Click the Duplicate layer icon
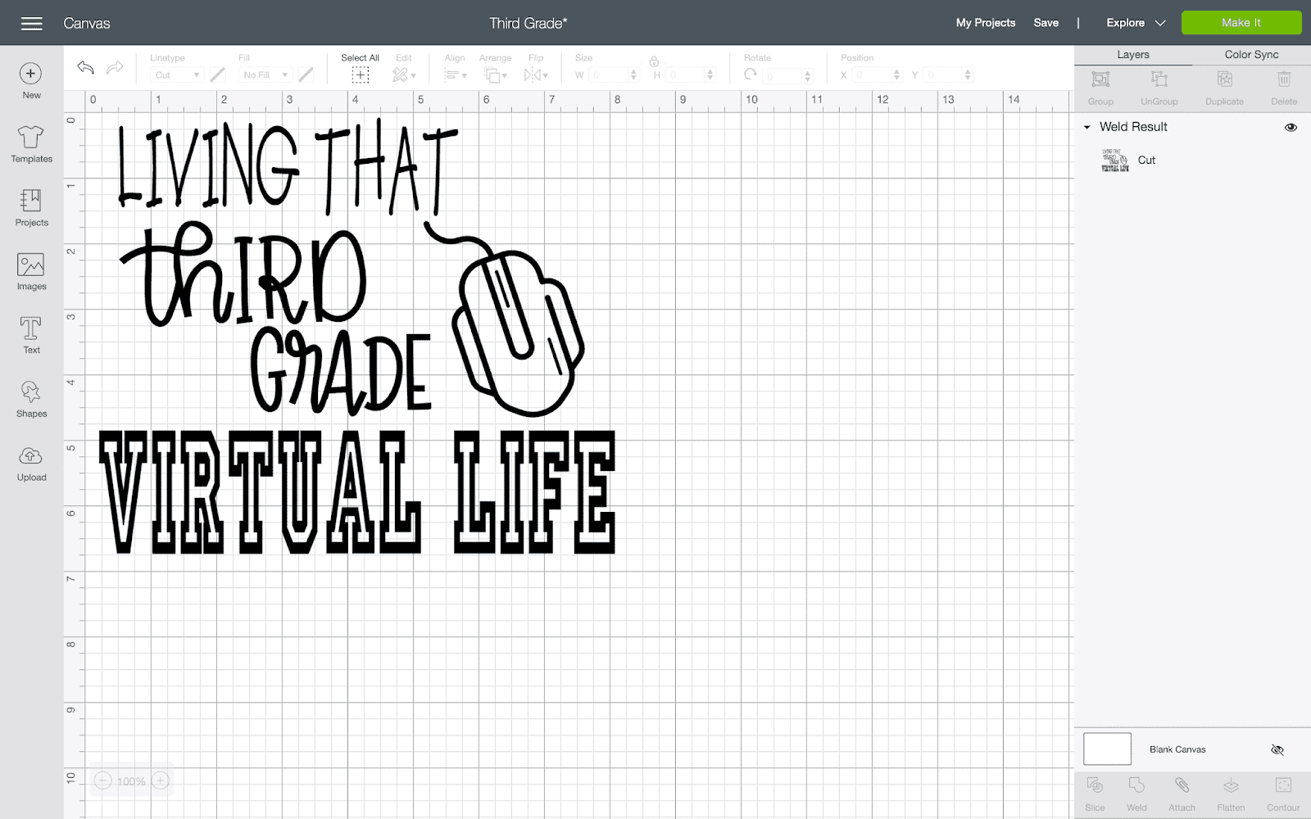 [x=1224, y=79]
